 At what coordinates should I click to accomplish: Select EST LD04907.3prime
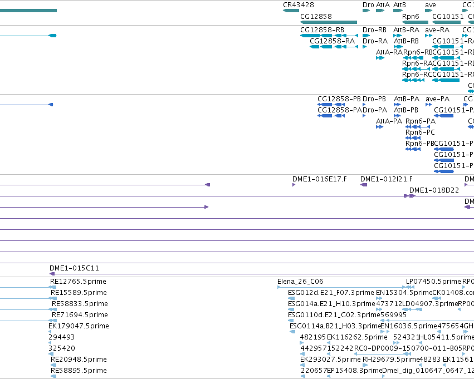pyautogui.click(x=430, y=304)
